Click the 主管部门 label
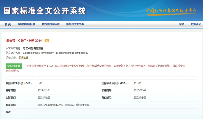 click(10, 98)
